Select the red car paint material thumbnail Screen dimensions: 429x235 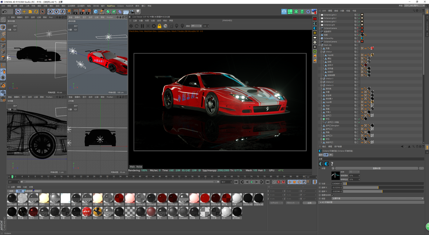[x=205, y=198]
